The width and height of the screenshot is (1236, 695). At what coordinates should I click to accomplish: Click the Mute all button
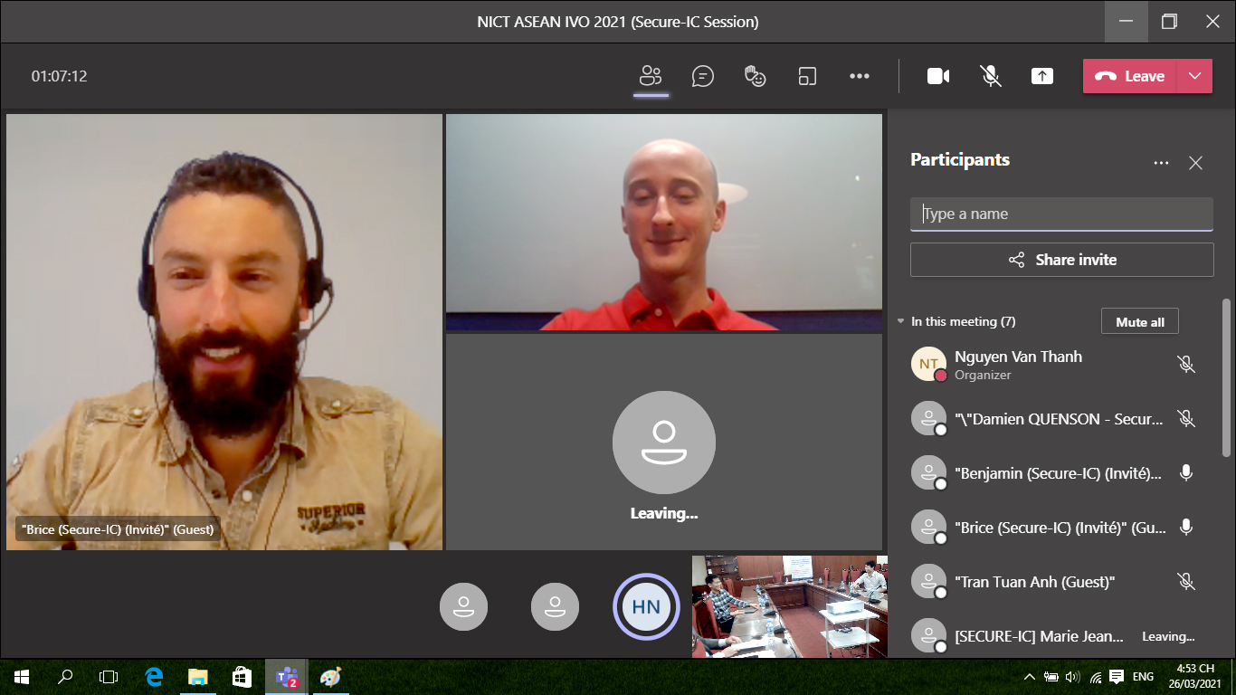point(1139,322)
